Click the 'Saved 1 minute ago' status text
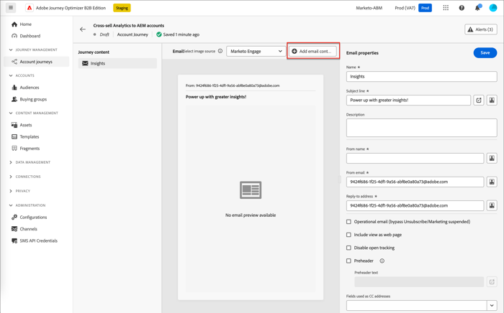This screenshot has width=504, height=313. click(x=181, y=34)
